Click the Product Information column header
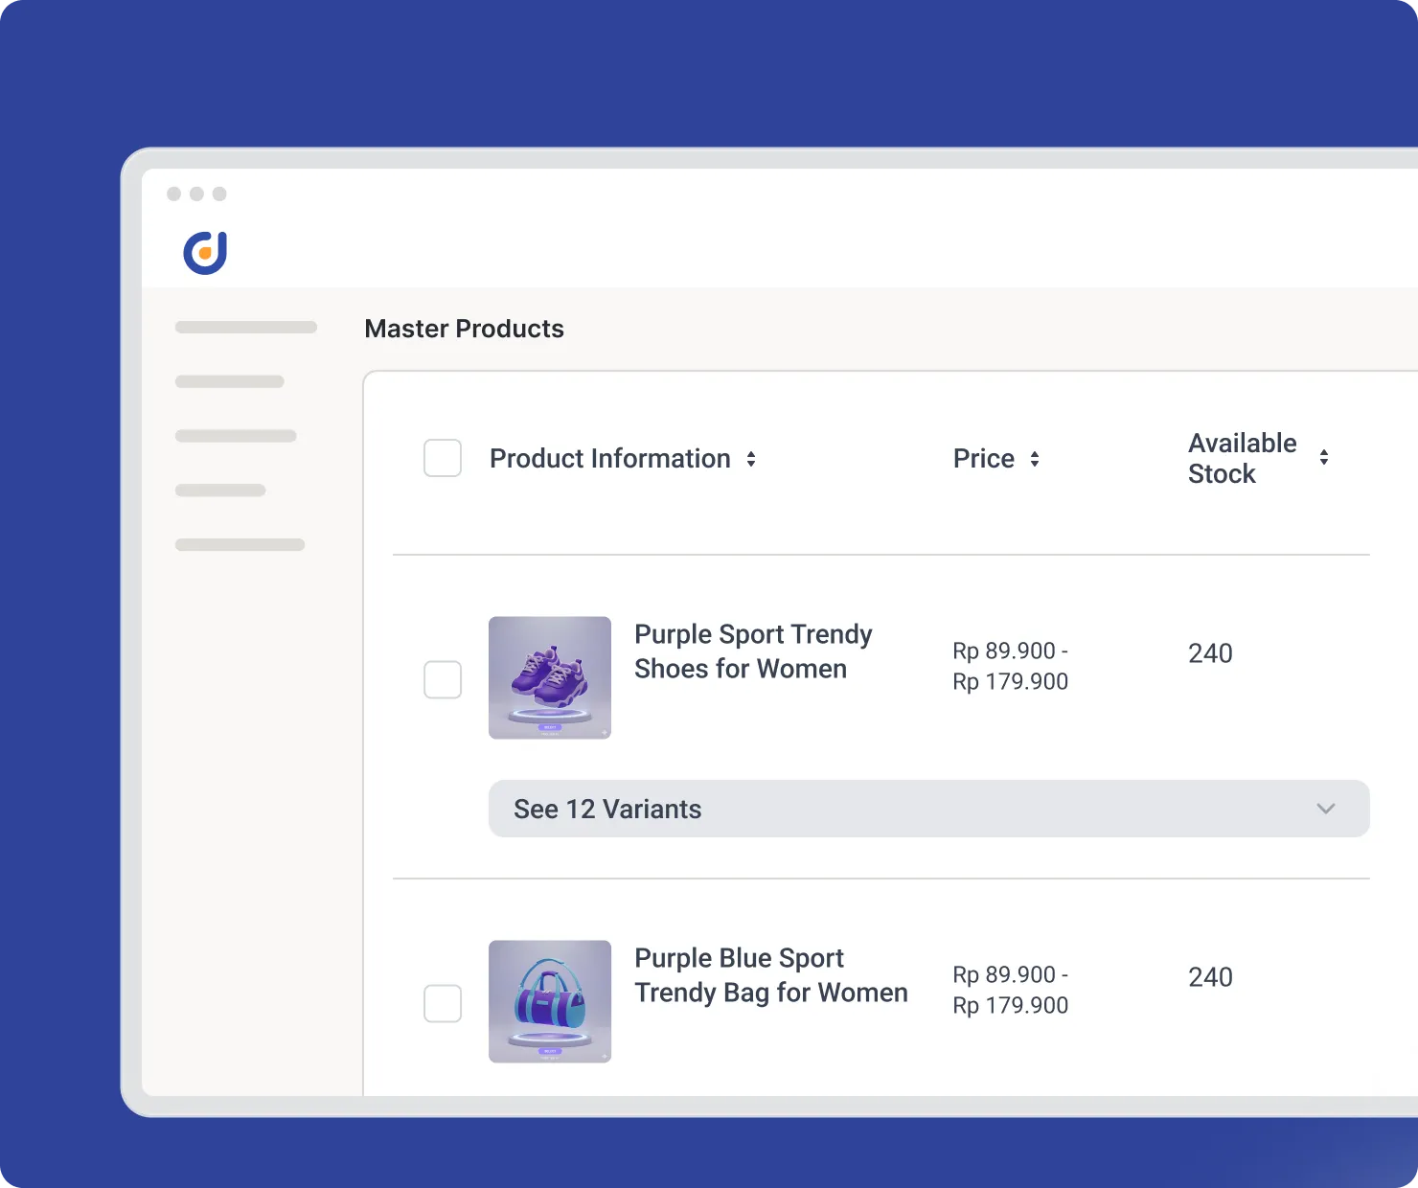Screen dimensions: 1418x1188 [609, 459]
